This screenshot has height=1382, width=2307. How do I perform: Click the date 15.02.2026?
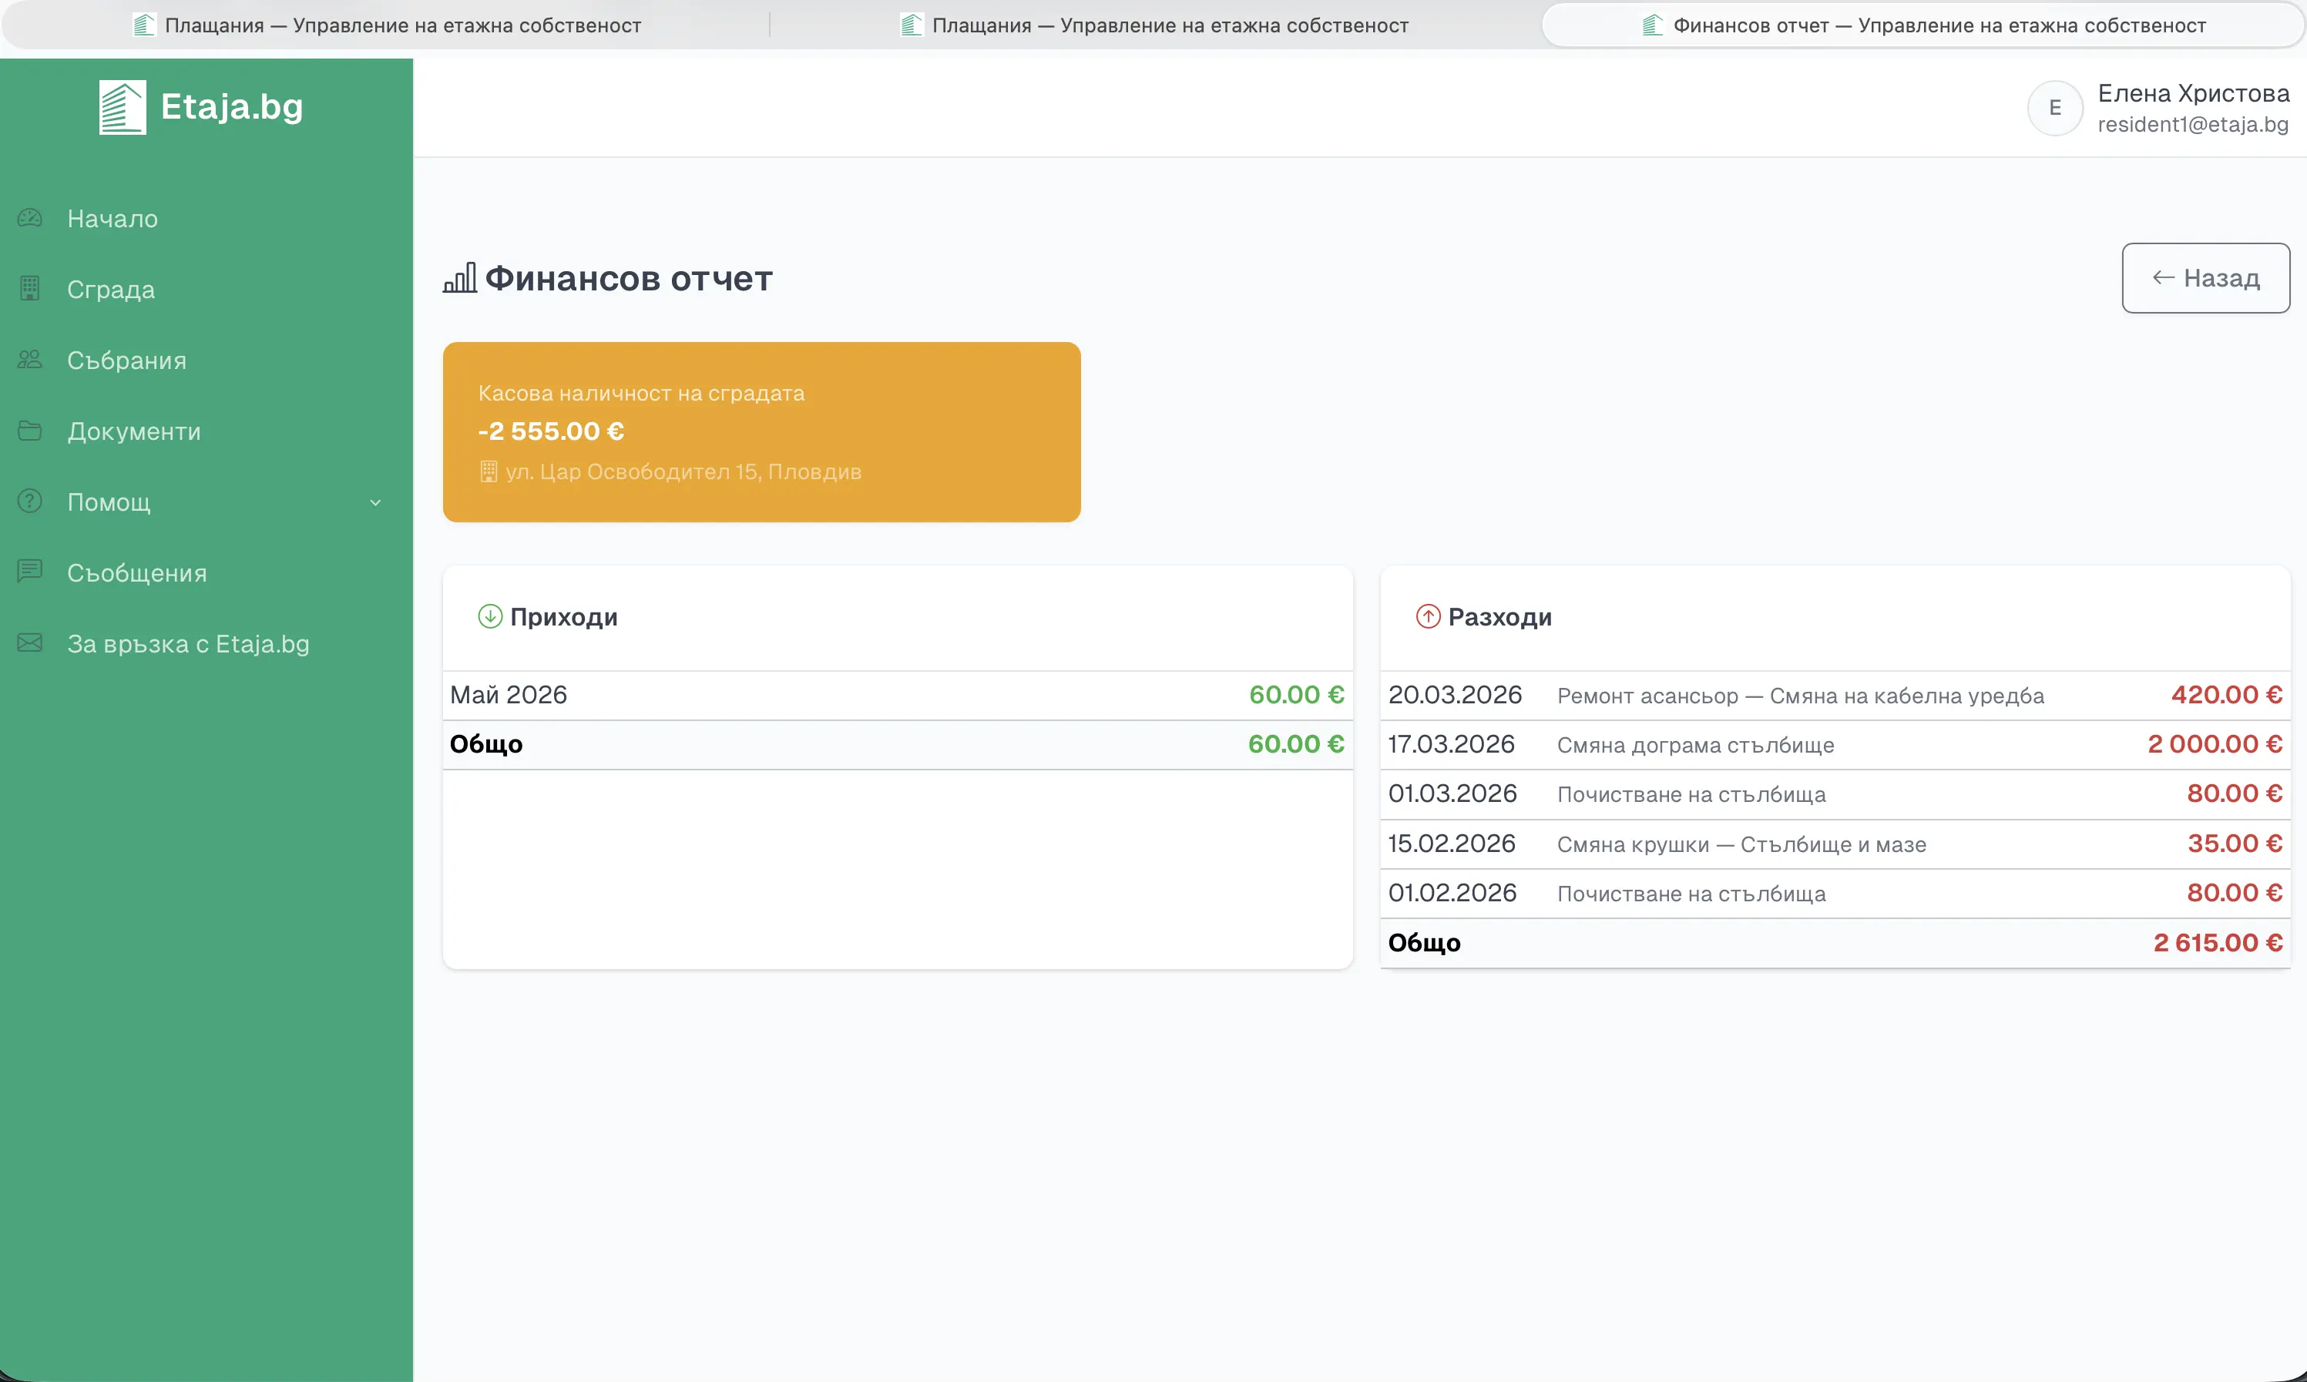[x=1451, y=844]
